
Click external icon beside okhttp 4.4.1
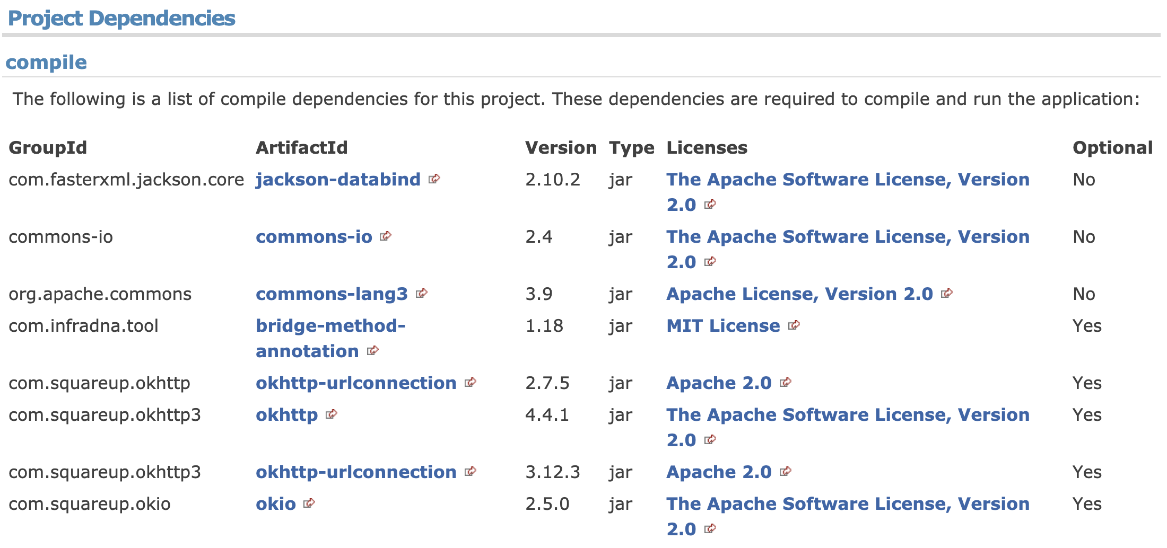332,414
